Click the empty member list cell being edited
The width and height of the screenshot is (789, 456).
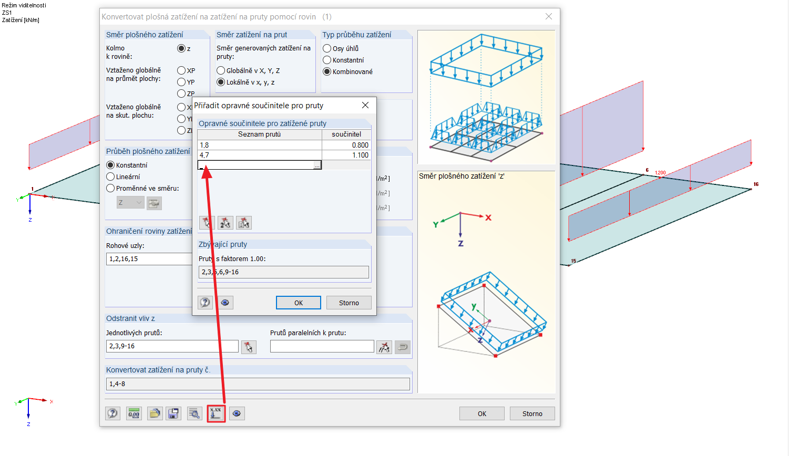[256, 165]
